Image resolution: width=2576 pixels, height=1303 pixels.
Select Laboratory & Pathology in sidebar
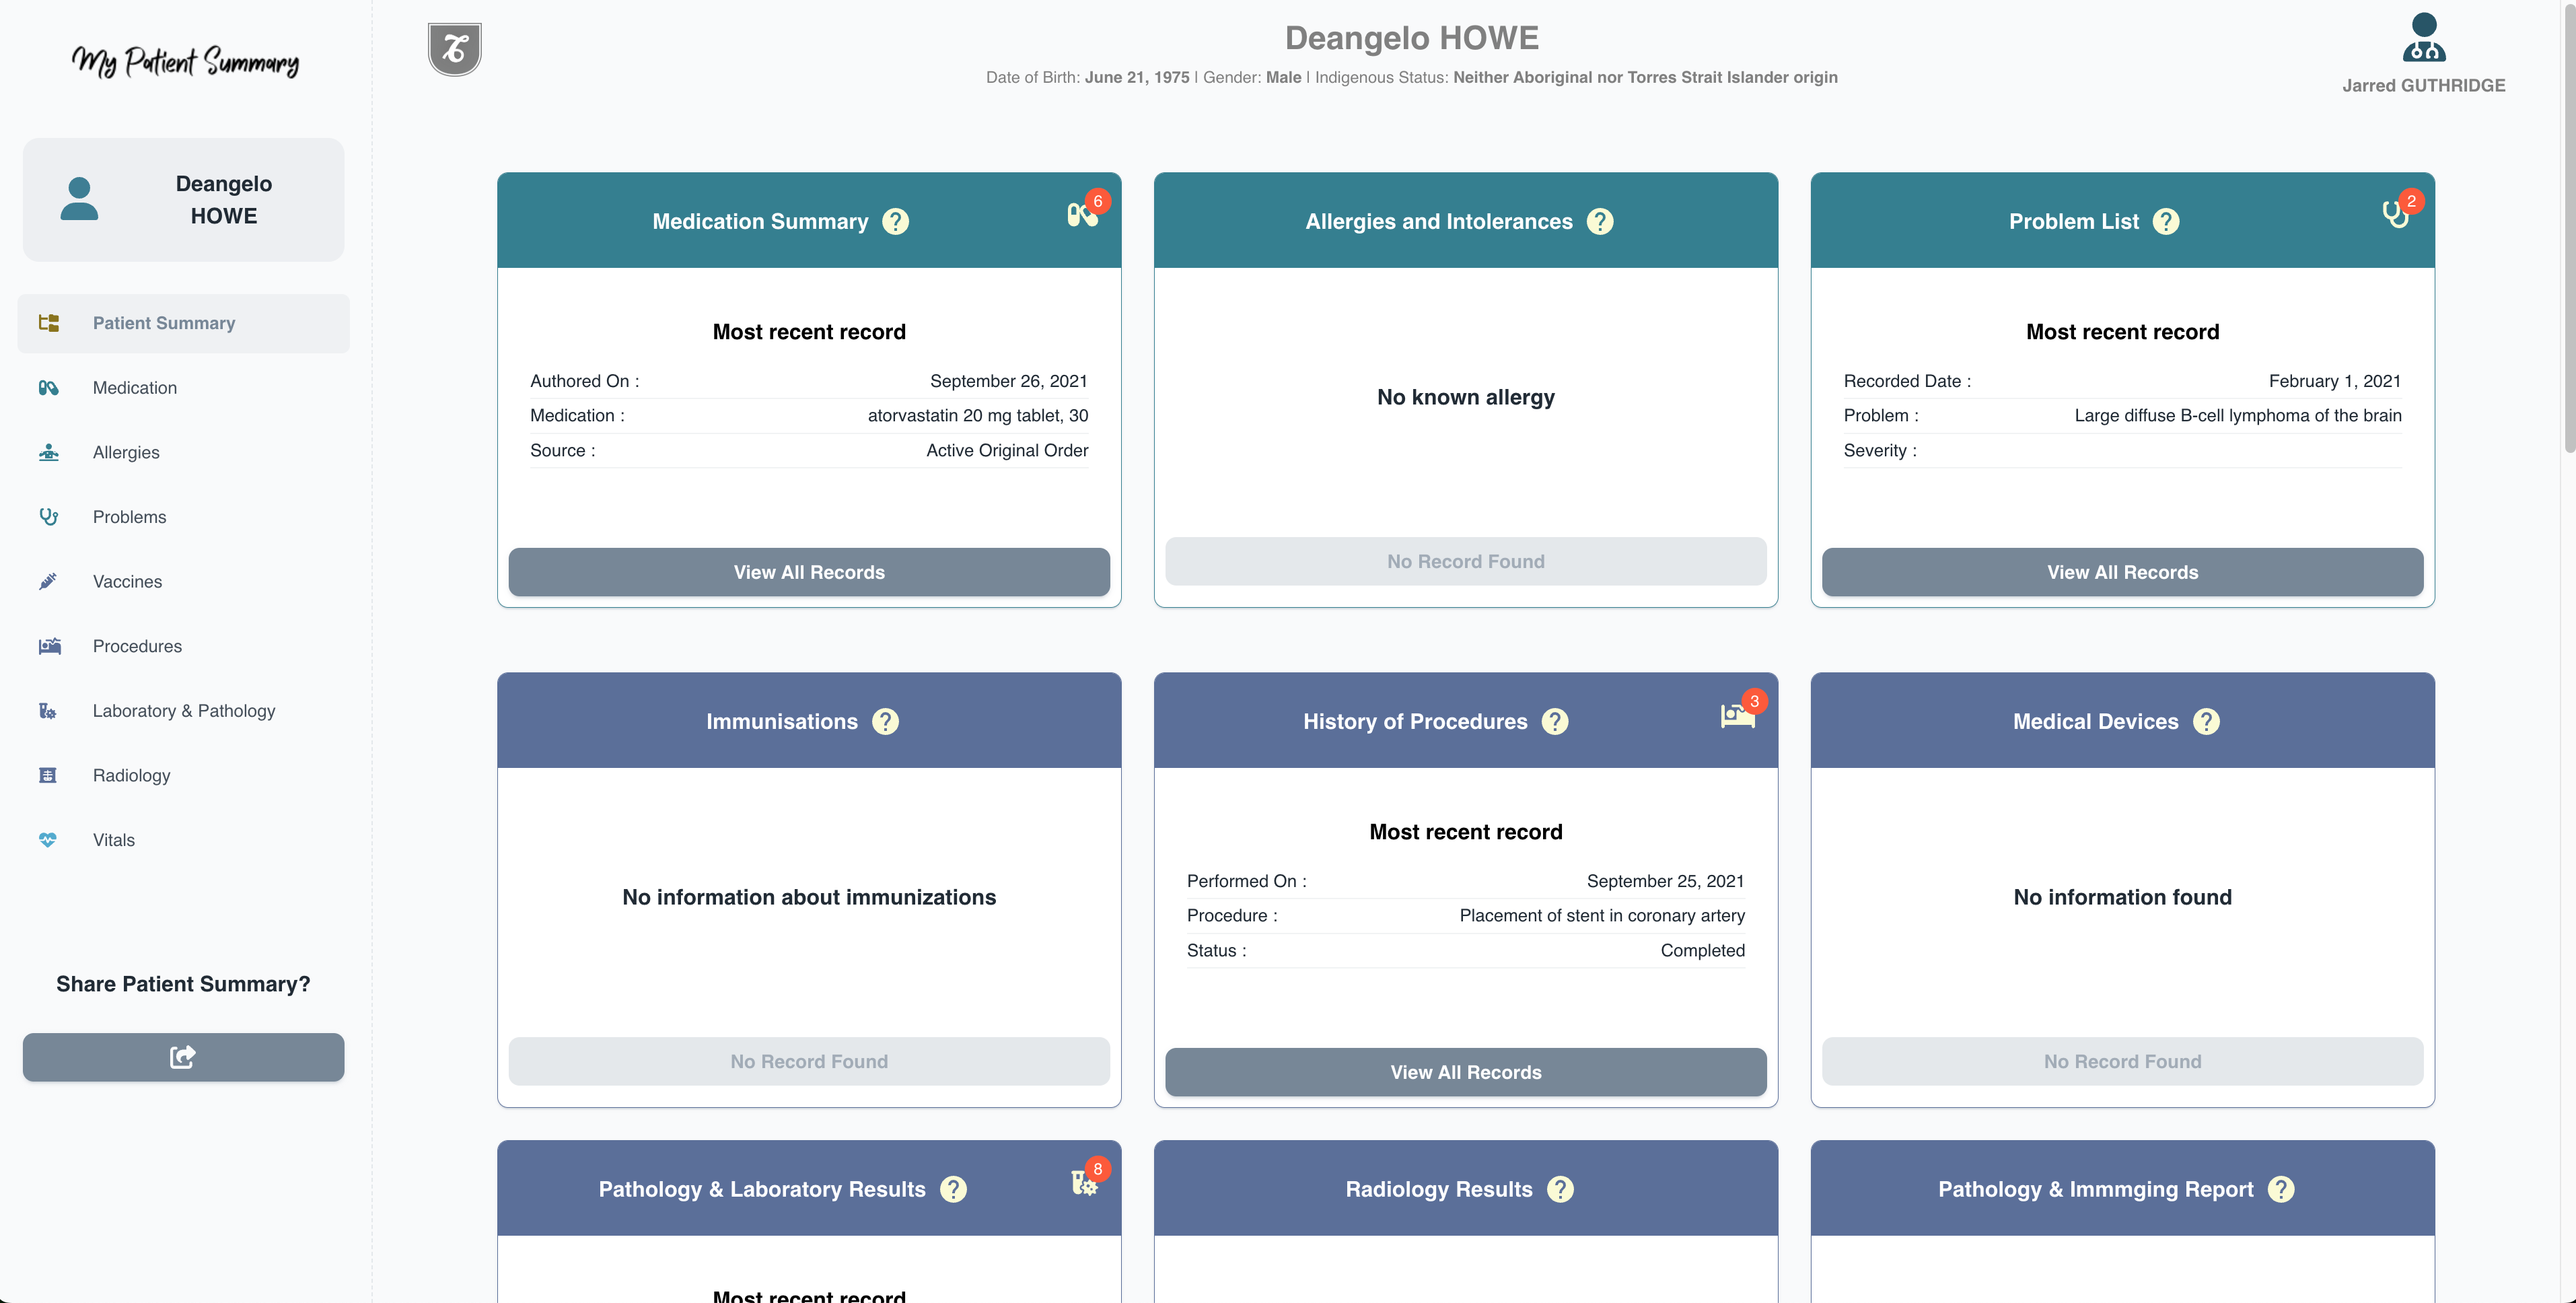184,711
